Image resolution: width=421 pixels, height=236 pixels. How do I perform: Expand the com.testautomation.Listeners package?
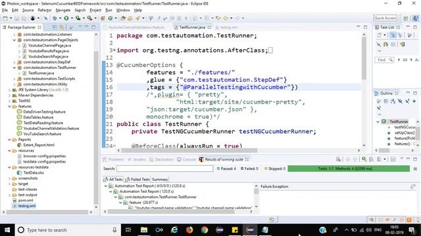14,35
